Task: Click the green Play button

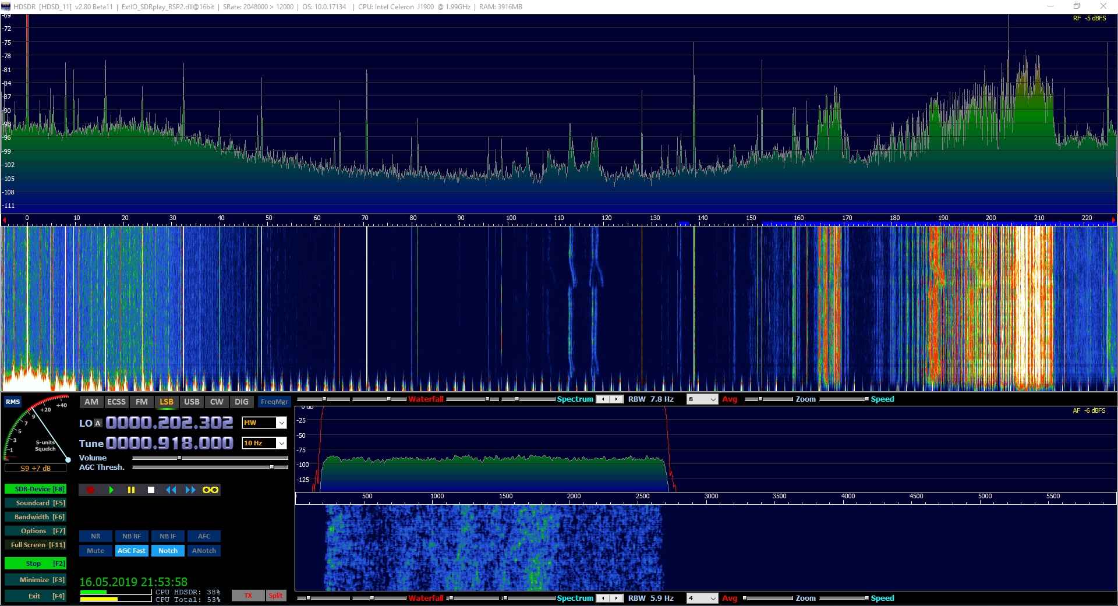Action: point(111,490)
